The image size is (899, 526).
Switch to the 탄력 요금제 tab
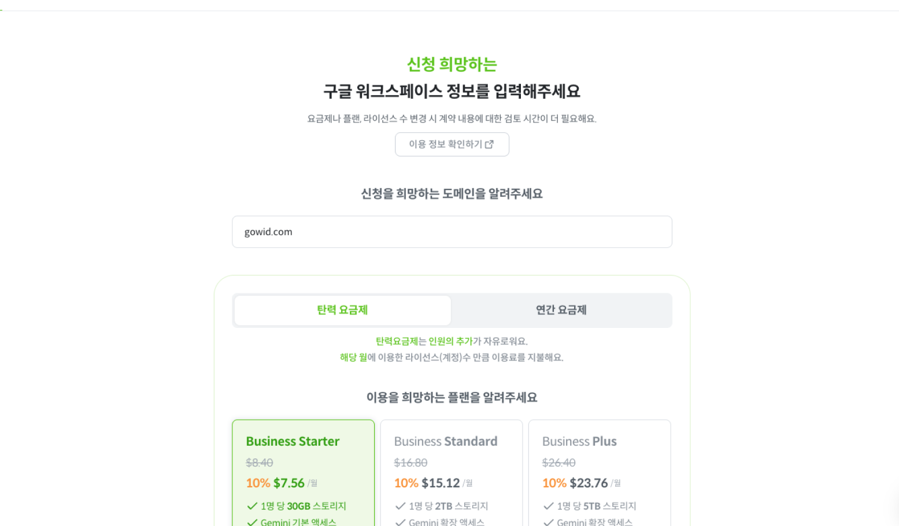(x=342, y=310)
